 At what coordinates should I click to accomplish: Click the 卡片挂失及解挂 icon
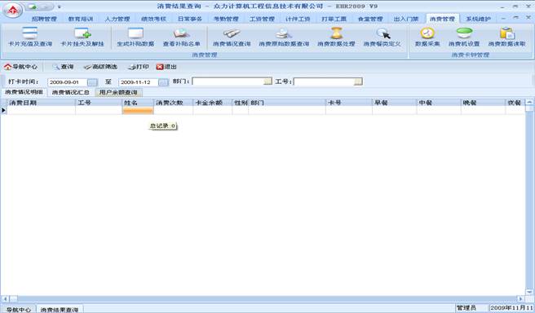pos(82,33)
